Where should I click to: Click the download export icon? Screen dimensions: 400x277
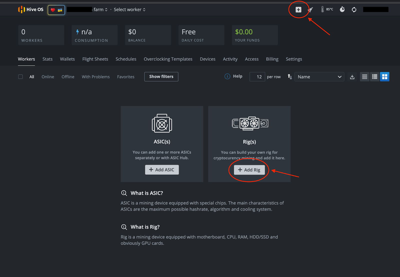pos(352,77)
